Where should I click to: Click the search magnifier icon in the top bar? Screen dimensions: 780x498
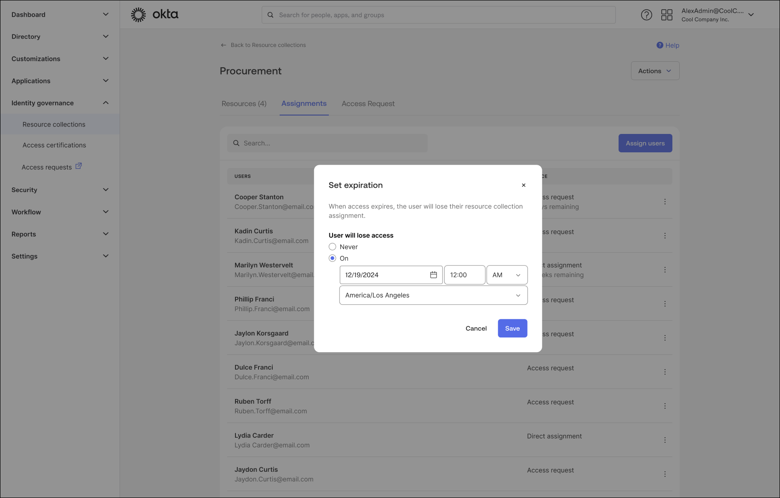pyautogui.click(x=270, y=14)
